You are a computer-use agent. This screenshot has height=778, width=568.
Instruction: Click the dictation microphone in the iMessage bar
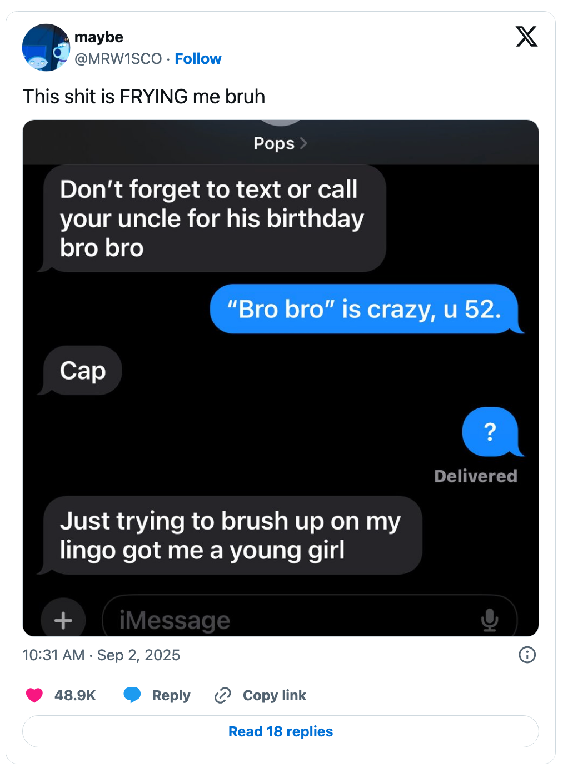(490, 619)
